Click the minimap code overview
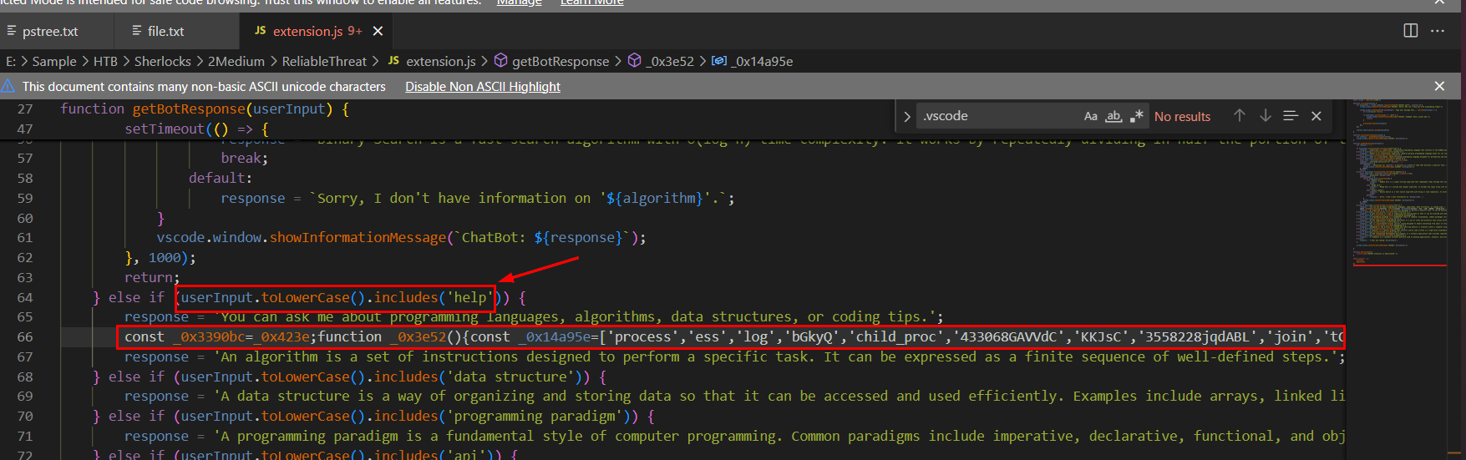The height and width of the screenshot is (460, 1466). pos(1400,184)
